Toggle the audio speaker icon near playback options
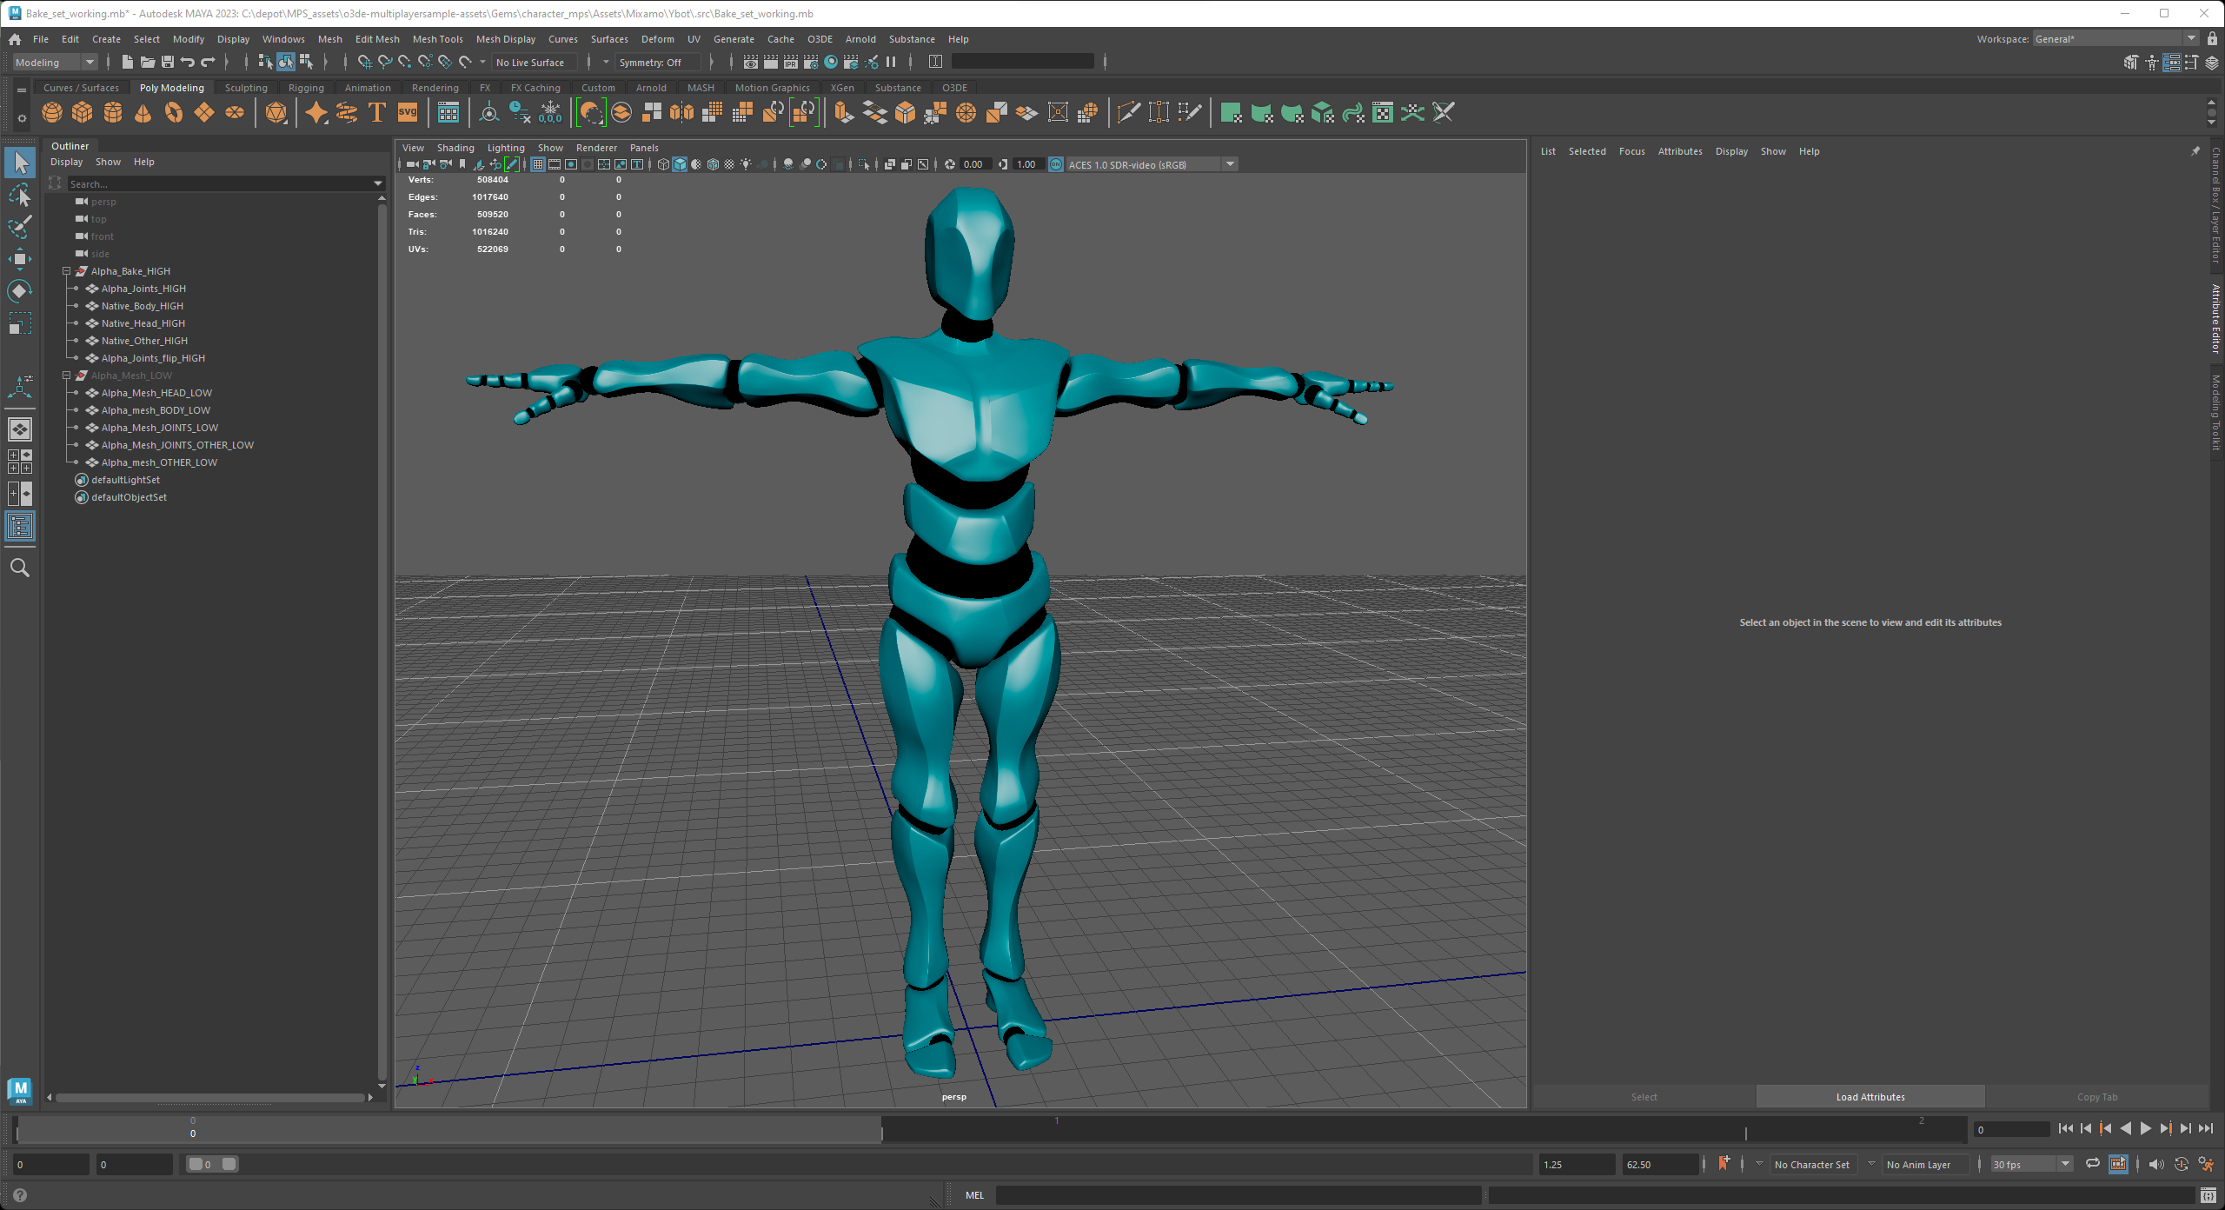 coord(2156,1164)
